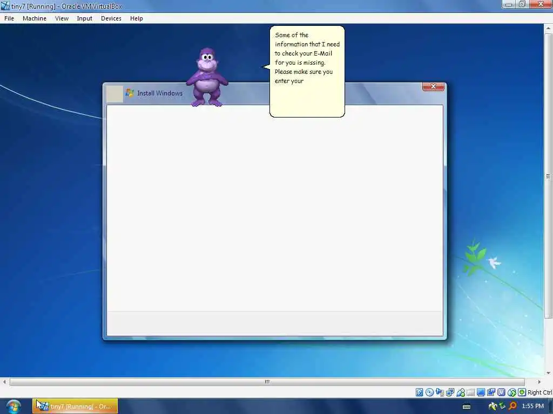Image resolution: width=553 pixels, height=414 pixels.
Task: Click Bonzi's yellow speech balloon
Action: click(x=307, y=72)
